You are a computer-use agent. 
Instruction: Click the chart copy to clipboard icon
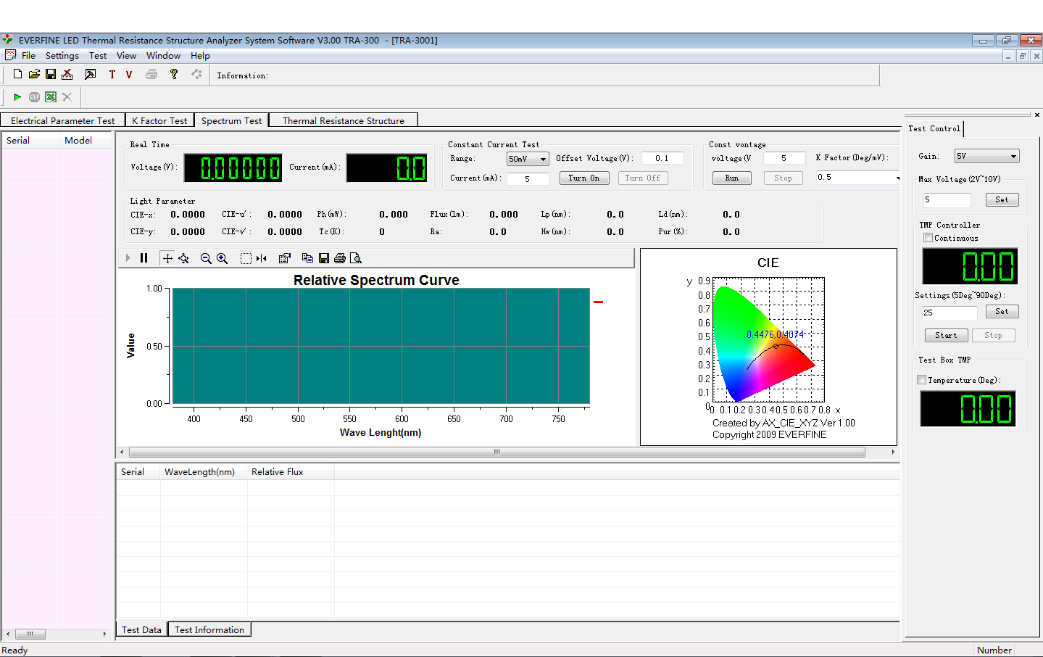coord(307,258)
